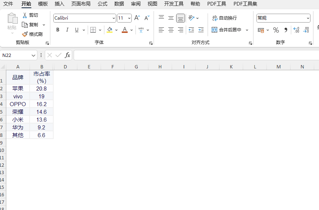Apply percent style (%)
319x210 pixels.
click(x=276, y=30)
